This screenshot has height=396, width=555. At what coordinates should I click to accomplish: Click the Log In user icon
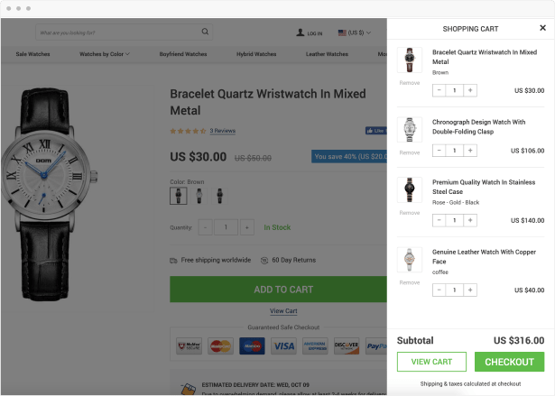click(x=301, y=32)
